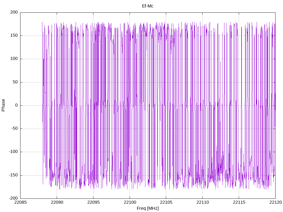Click x-axis tick label 22110
Viewport: 283px width, 212px height.
(203, 202)
